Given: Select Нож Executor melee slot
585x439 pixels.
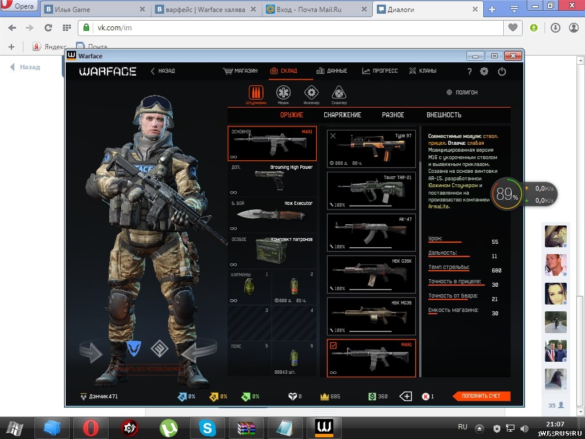Looking at the screenshot, I should 272,215.
